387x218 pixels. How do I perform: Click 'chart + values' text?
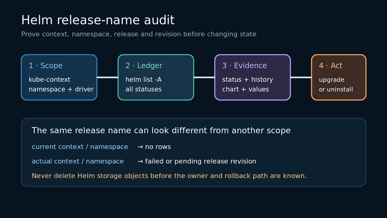[x=246, y=89]
